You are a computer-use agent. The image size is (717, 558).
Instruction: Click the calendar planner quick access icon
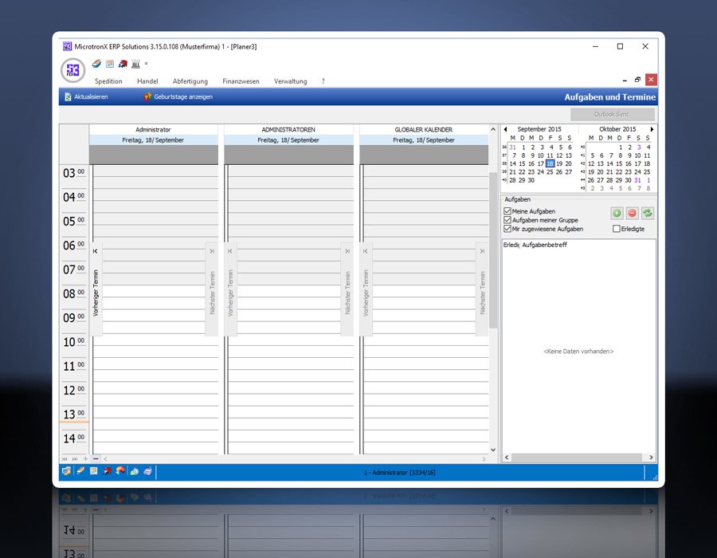point(110,64)
